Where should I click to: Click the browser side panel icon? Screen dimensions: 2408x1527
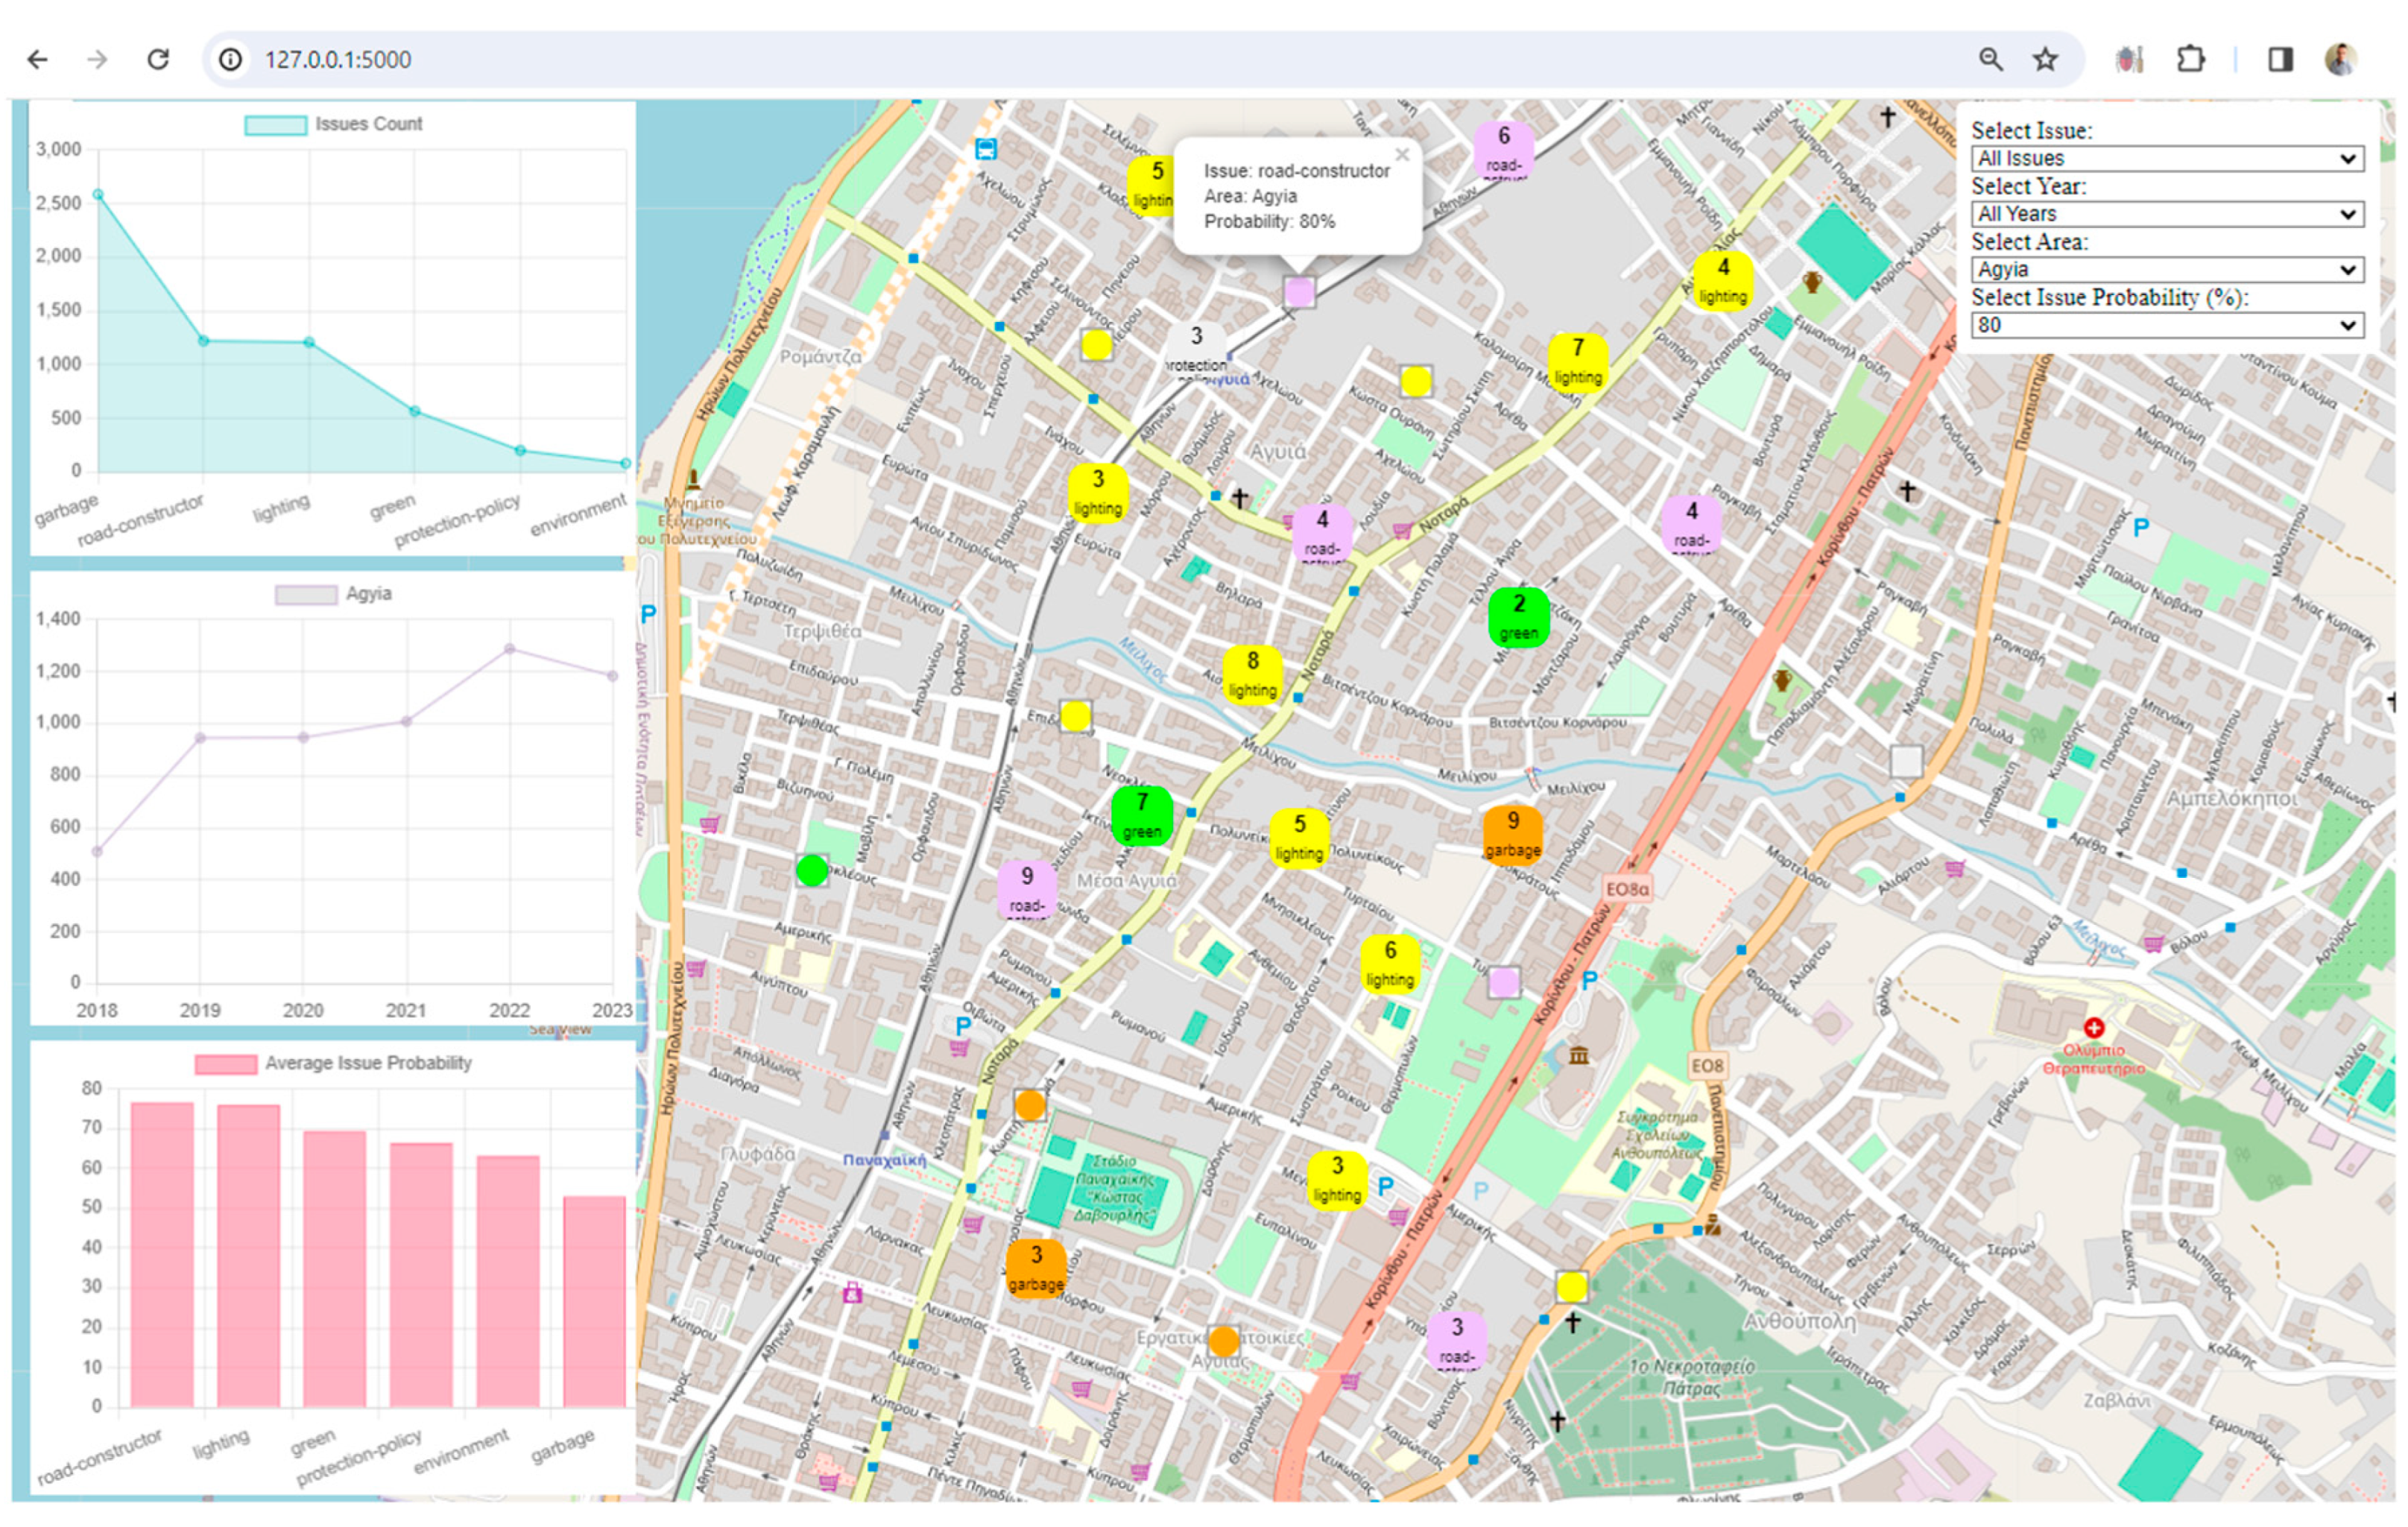2280,60
